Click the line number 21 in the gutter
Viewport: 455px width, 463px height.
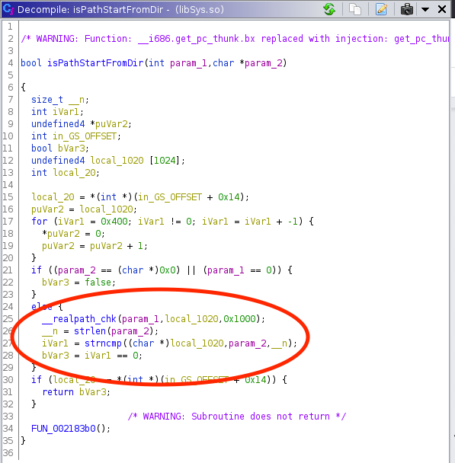point(8,270)
